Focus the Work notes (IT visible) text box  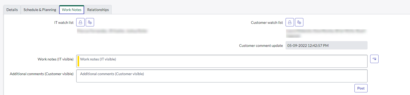pos(222,61)
